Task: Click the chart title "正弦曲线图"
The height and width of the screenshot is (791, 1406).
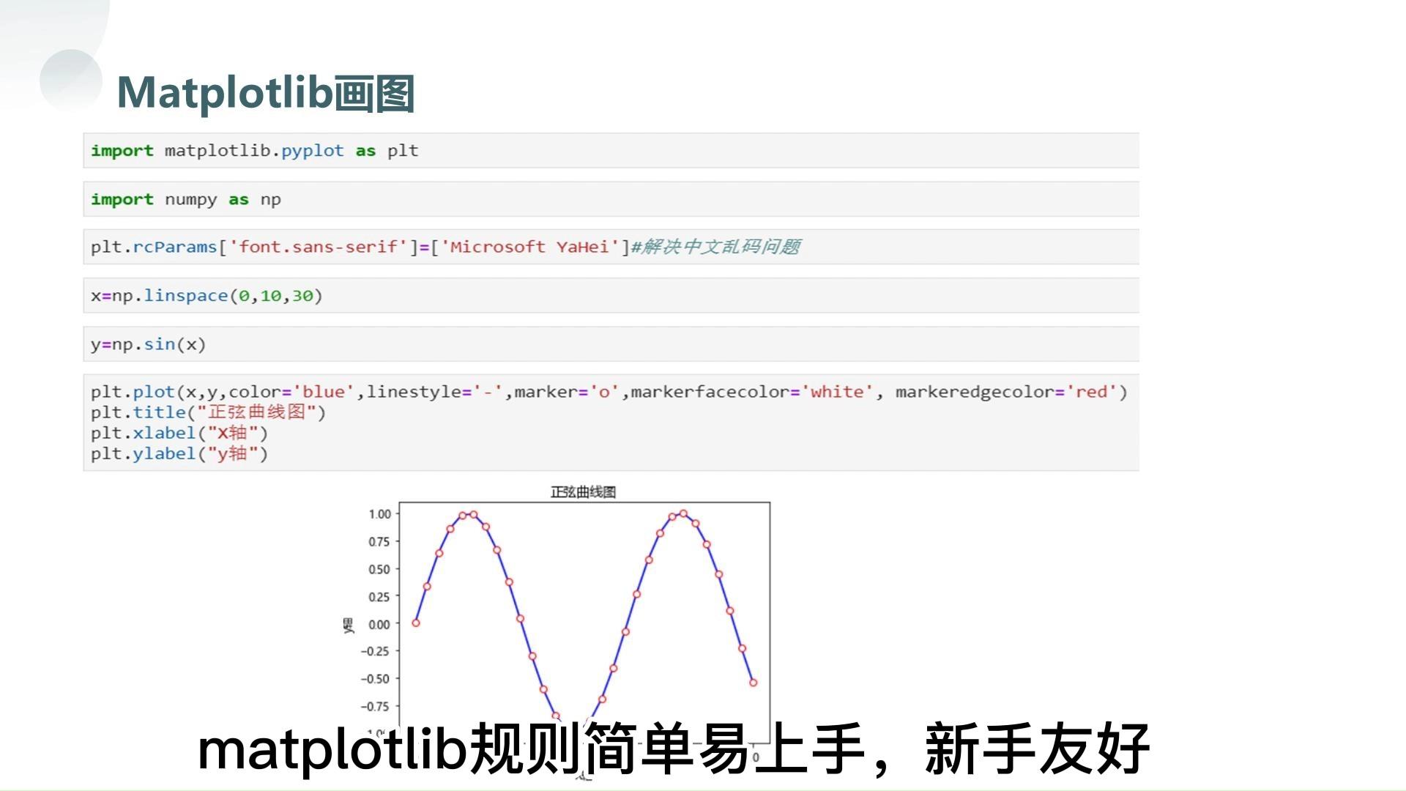Action: coord(582,491)
